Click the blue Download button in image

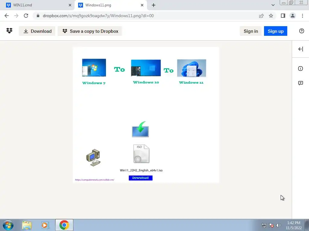tap(141, 178)
